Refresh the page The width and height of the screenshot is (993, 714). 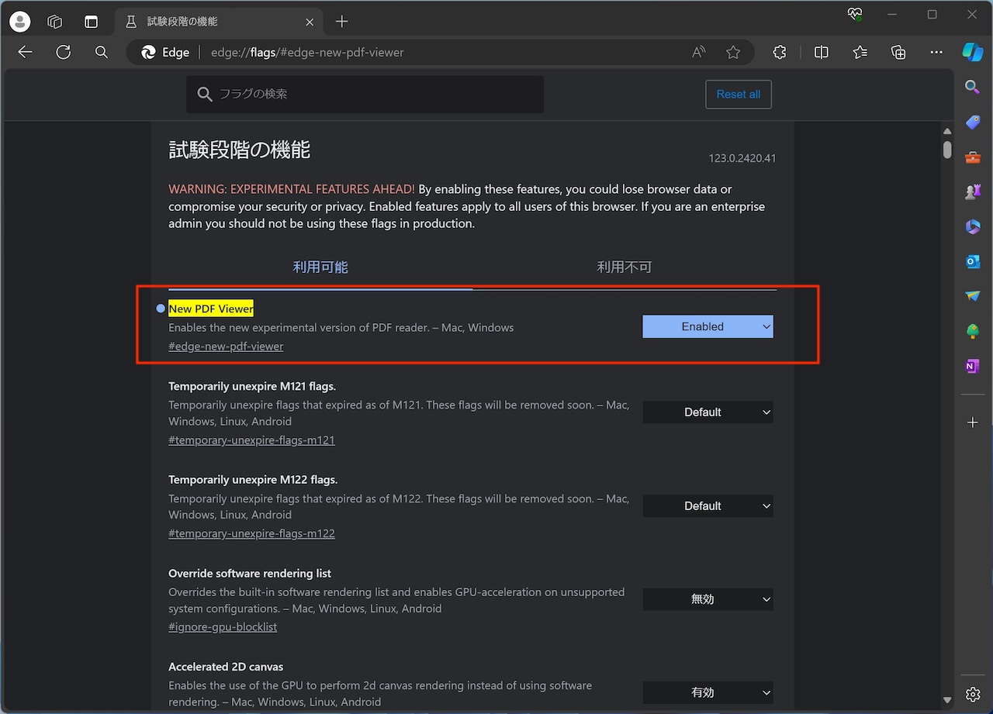64,52
